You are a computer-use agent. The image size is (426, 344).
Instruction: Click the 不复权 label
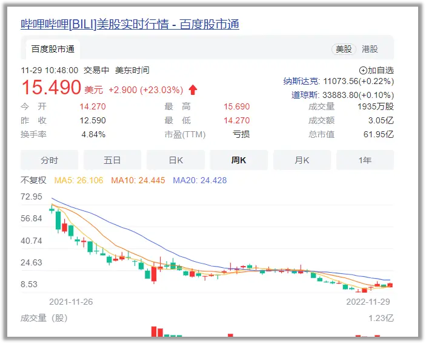pyautogui.click(x=33, y=180)
